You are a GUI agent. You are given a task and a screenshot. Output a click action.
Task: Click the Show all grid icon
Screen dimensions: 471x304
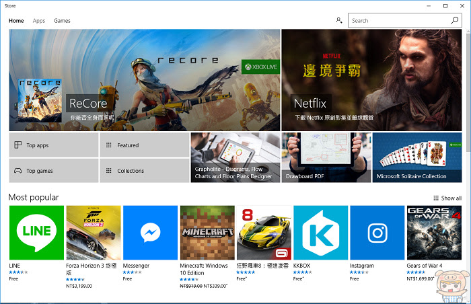(x=436, y=198)
